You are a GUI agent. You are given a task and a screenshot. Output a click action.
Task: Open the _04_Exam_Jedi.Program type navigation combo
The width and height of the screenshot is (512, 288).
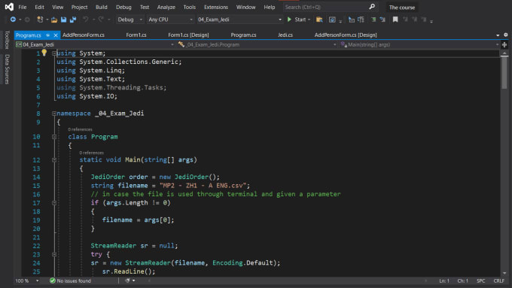click(257, 44)
